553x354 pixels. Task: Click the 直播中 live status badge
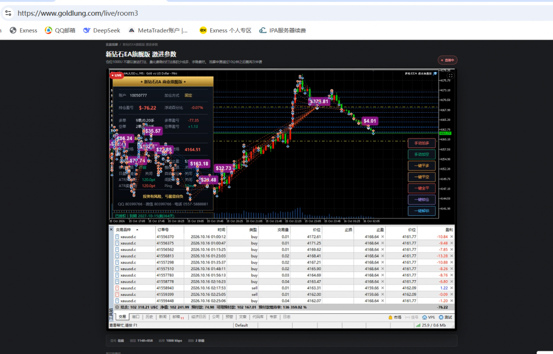pyautogui.click(x=447, y=60)
